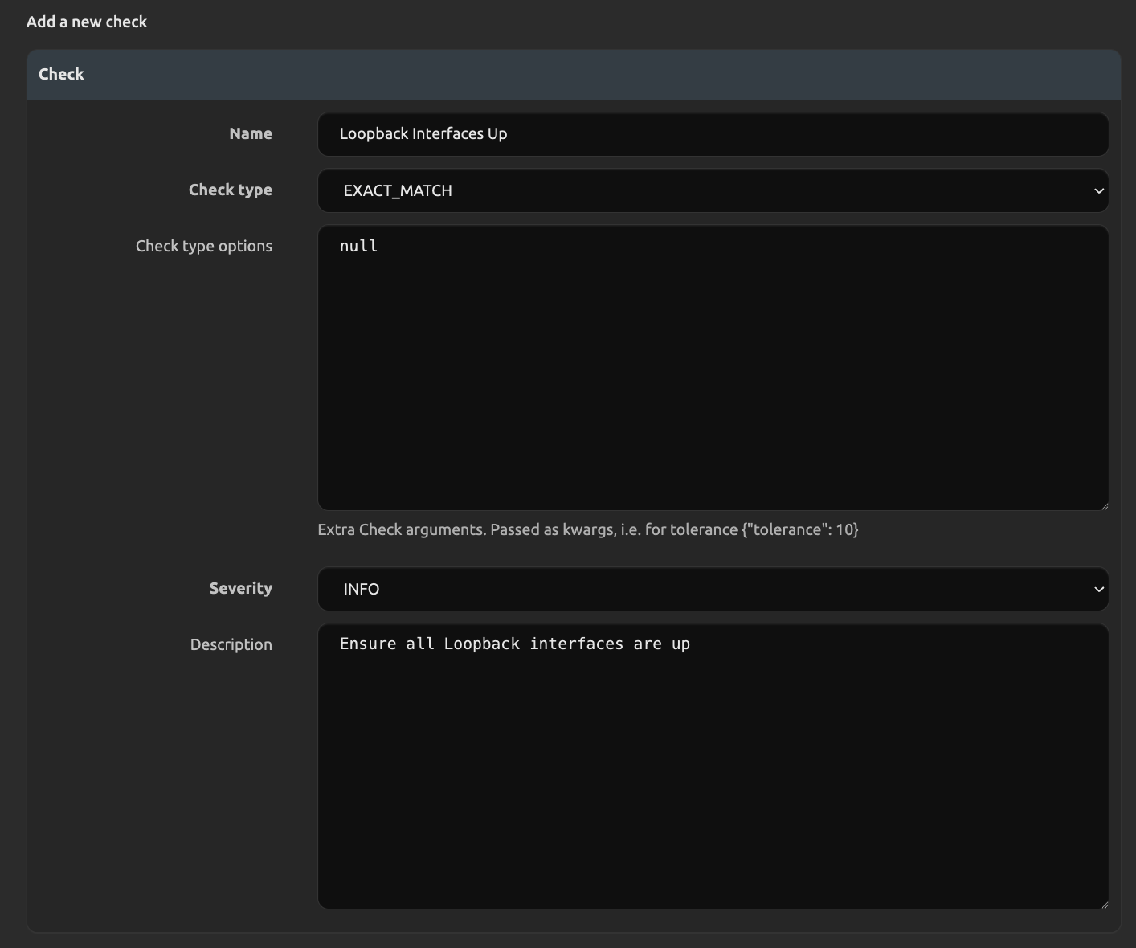Click the Check type field label

[x=230, y=190]
